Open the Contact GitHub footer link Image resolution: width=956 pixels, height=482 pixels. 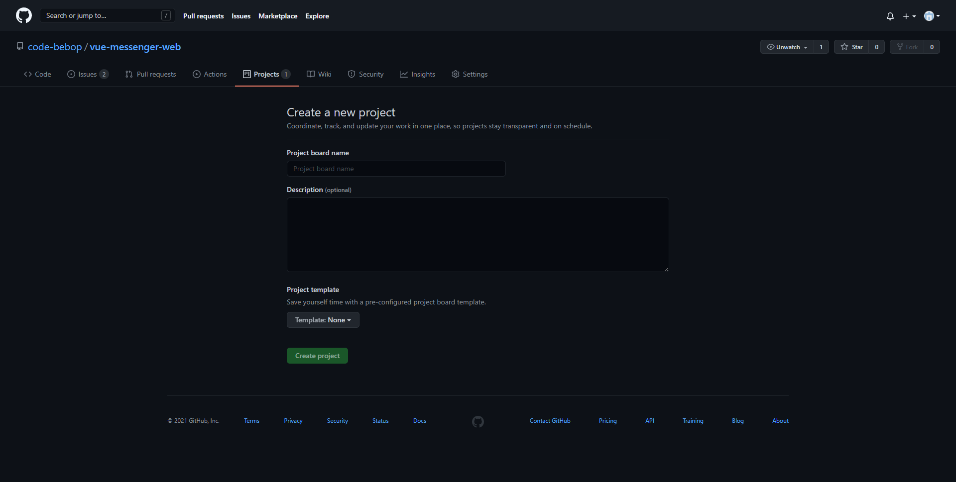coord(550,421)
